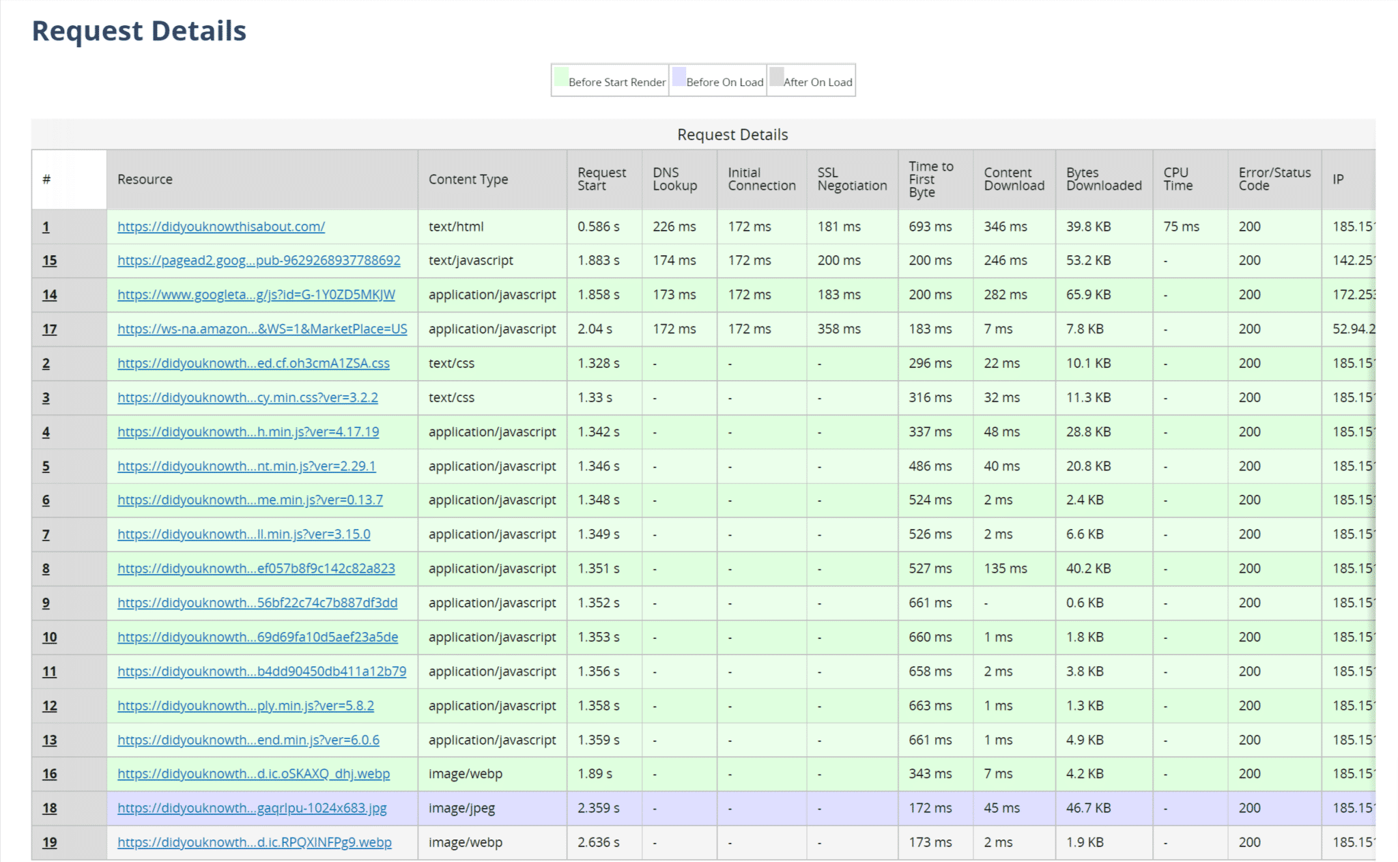Select request number 18
The image size is (1398, 862).
(x=49, y=808)
